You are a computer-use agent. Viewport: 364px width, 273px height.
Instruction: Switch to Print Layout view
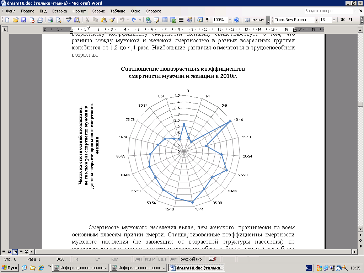[15, 252]
